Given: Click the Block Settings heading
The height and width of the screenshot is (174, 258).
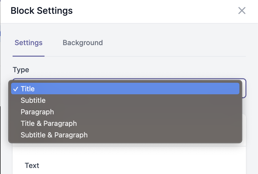Looking at the screenshot, I should pyautogui.click(x=42, y=11).
